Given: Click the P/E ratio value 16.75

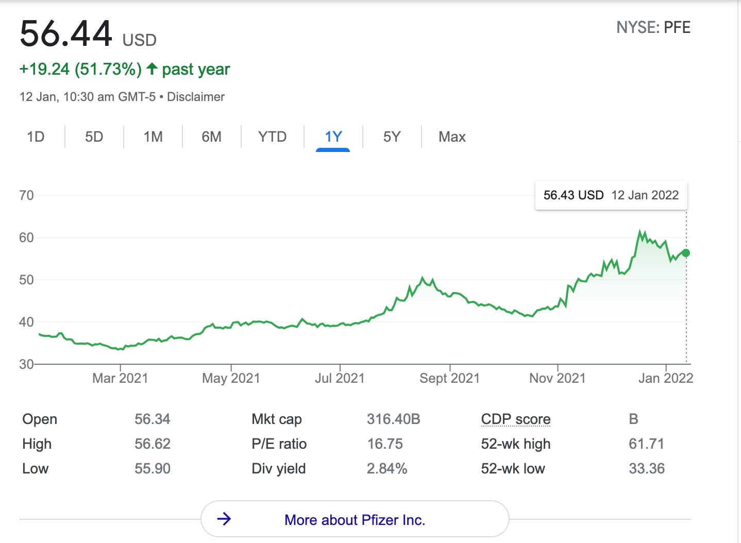Looking at the screenshot, I should [385, 444].
